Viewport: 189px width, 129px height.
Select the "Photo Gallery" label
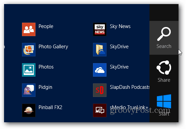point(53,47)
